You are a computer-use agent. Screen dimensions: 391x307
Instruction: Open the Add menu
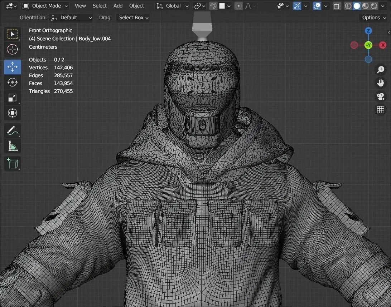118,6
